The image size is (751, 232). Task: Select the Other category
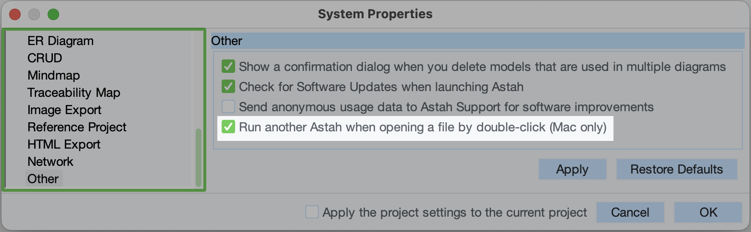tap(43, 179)
